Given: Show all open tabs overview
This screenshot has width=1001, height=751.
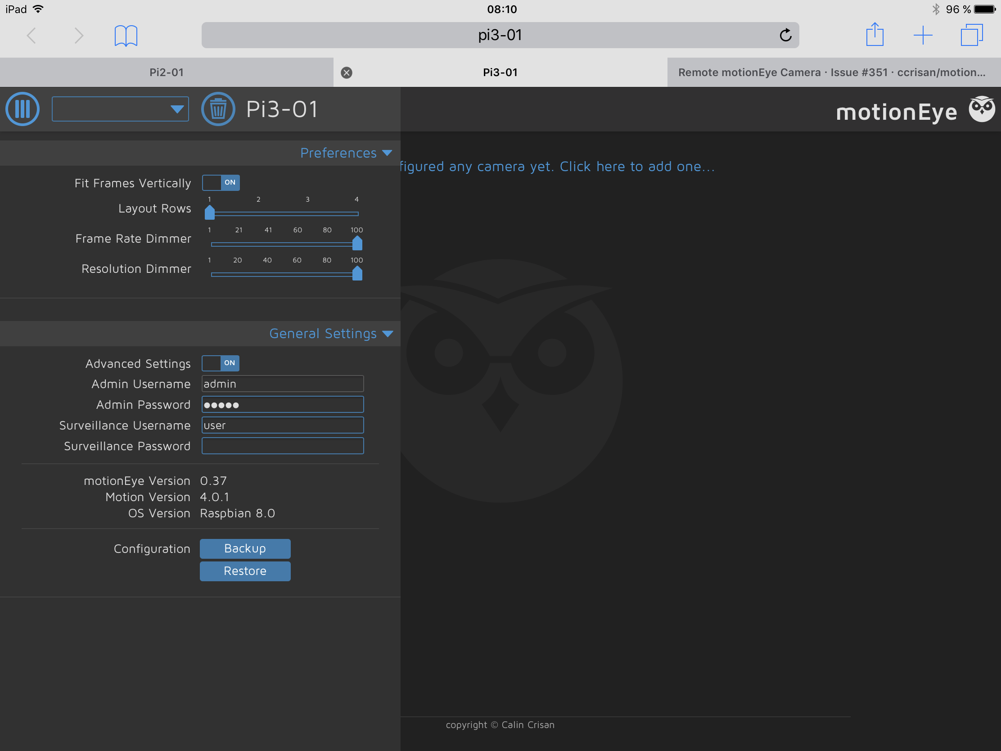Looking at the screenshot, I should [971, 35].
